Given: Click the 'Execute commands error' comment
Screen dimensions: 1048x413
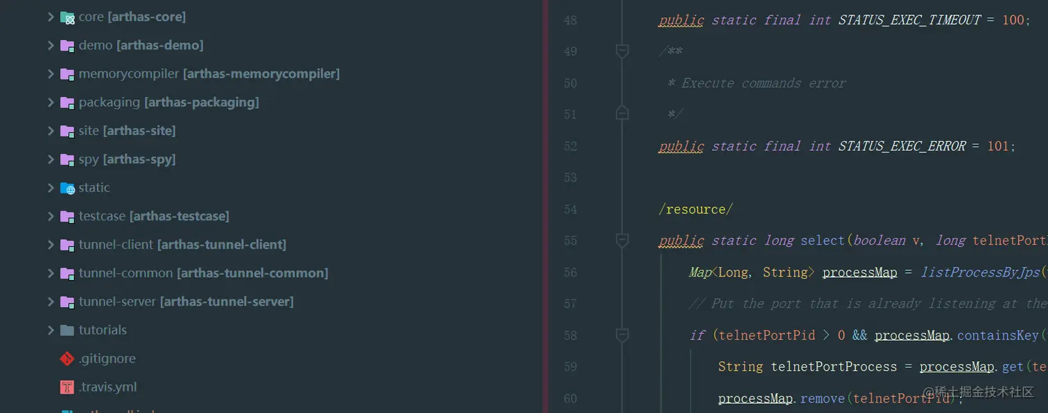Looking at the screenshot, I should 763,83.
